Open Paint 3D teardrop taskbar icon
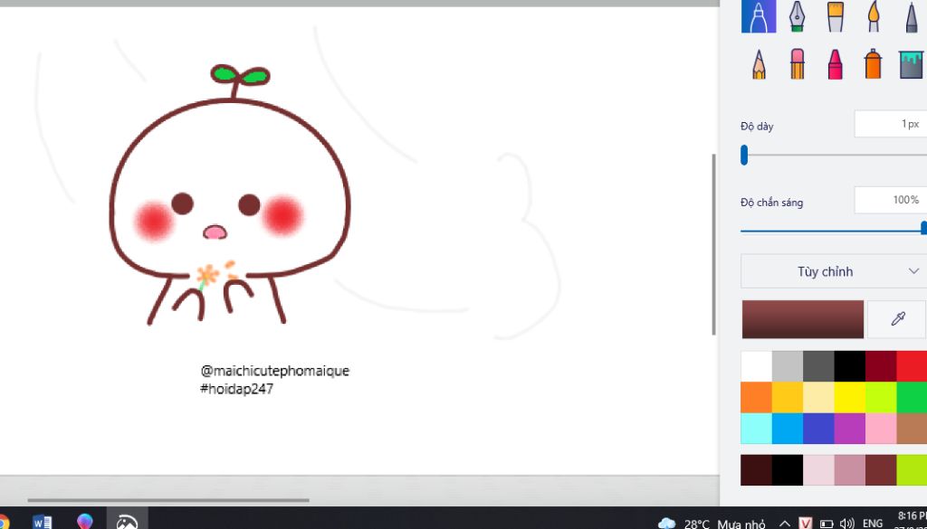This screenshot has height=529, width=927. [x=84, y=522]
